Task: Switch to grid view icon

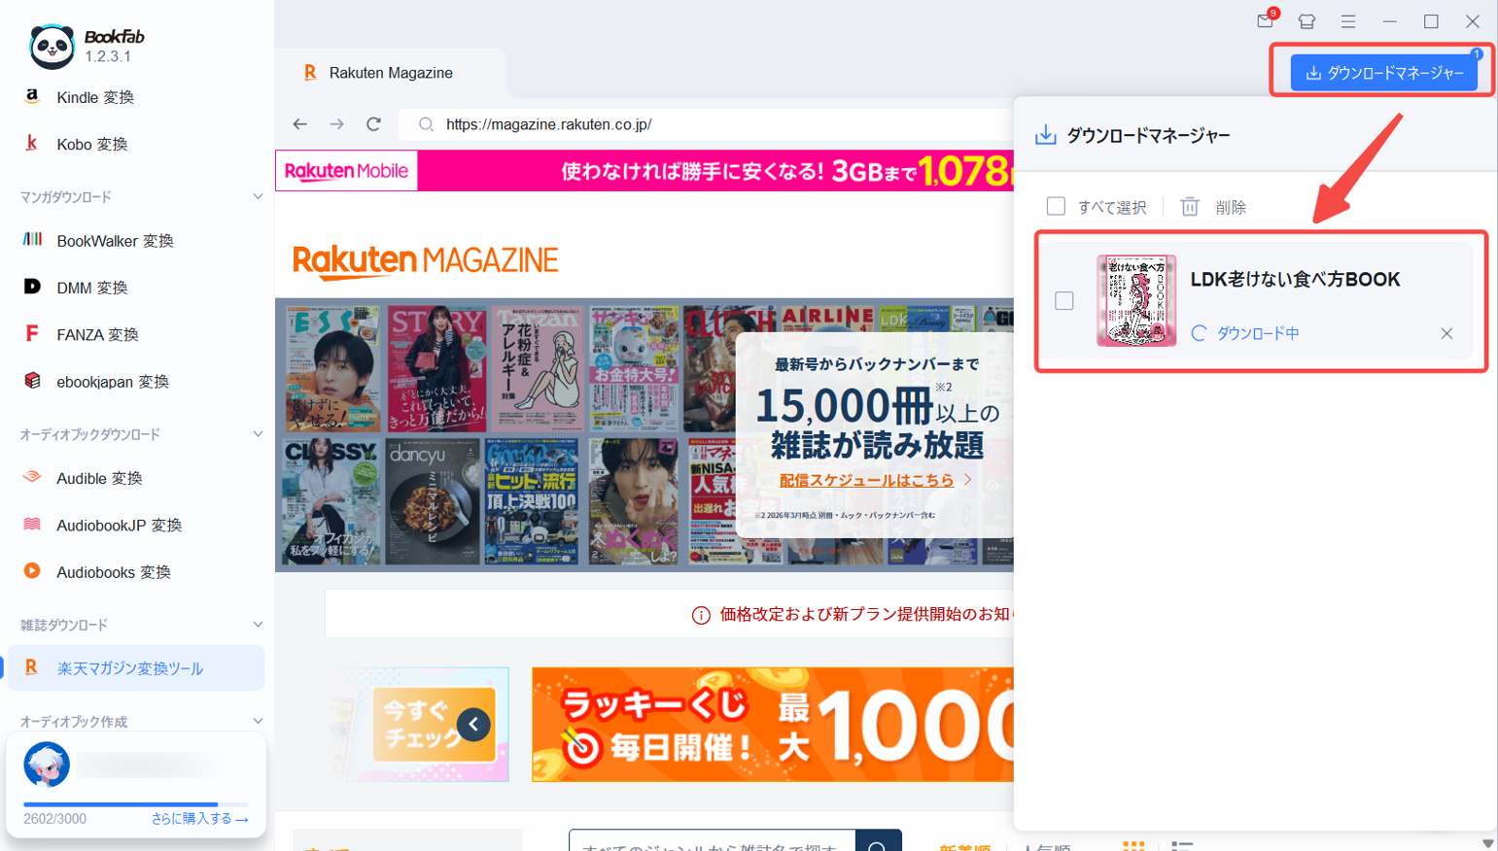Action: [x=1133, y=846]
